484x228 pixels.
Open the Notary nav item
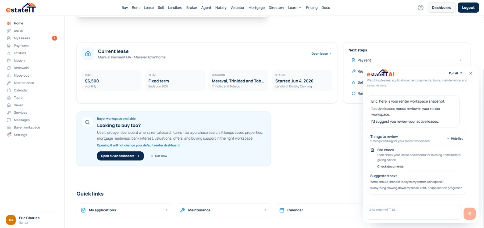(221, 8)
